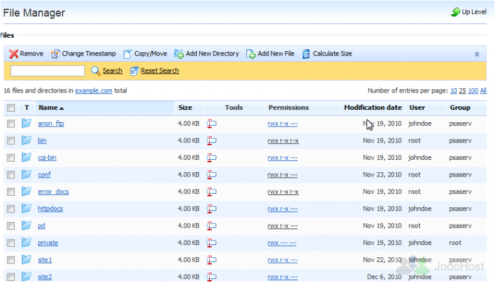Click the Add New Directory icon
Image resolution: width=495 pixels, height=282 pixels.
(179, 54)
